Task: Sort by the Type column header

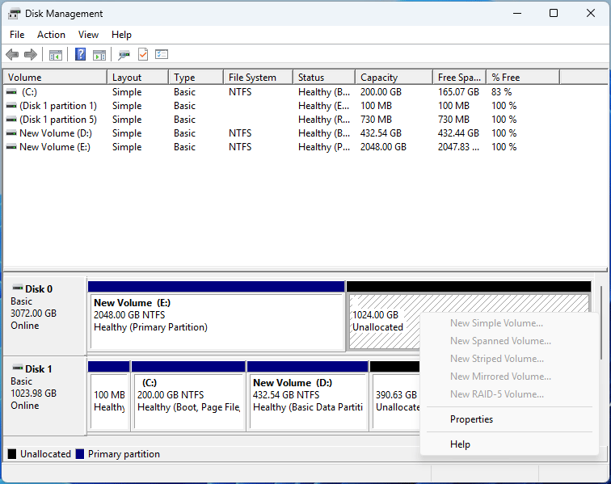Action: point(196,77)
